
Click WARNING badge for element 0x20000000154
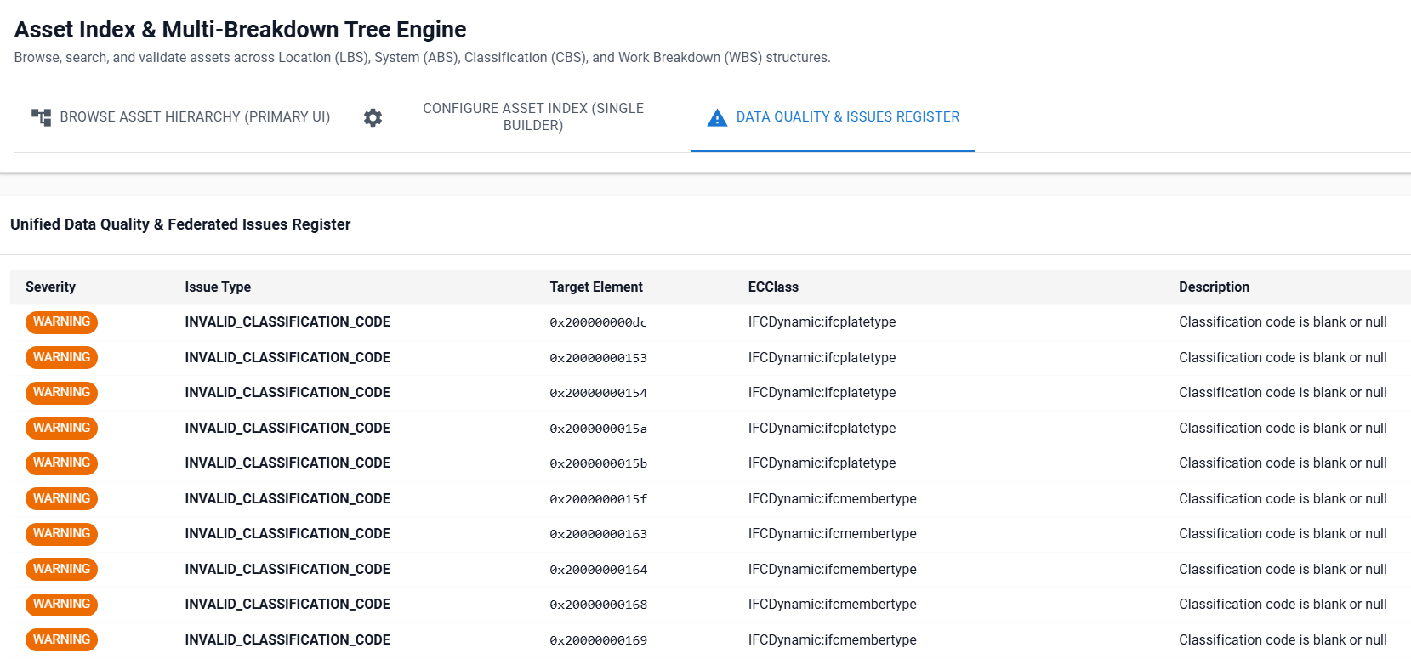point(61,393)
